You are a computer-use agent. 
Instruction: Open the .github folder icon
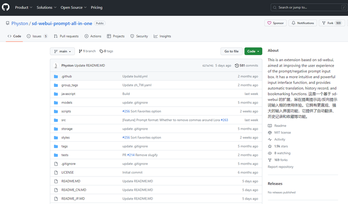click(56, 76)
